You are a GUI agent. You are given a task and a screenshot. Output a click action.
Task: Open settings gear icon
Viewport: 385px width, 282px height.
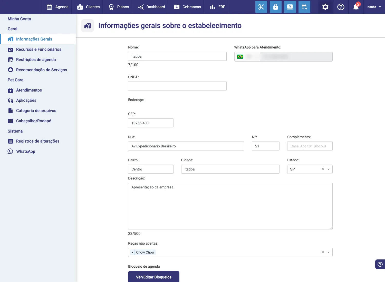click(325, 7)
